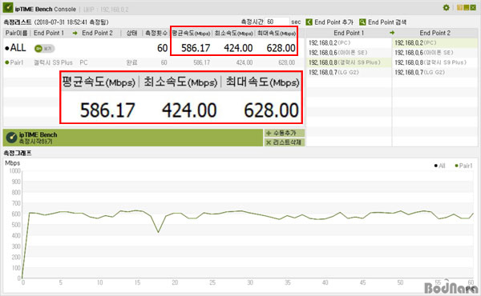Click the End Point 추가 arrow icon
Screen dimensions: 481x296
point(309,22)
